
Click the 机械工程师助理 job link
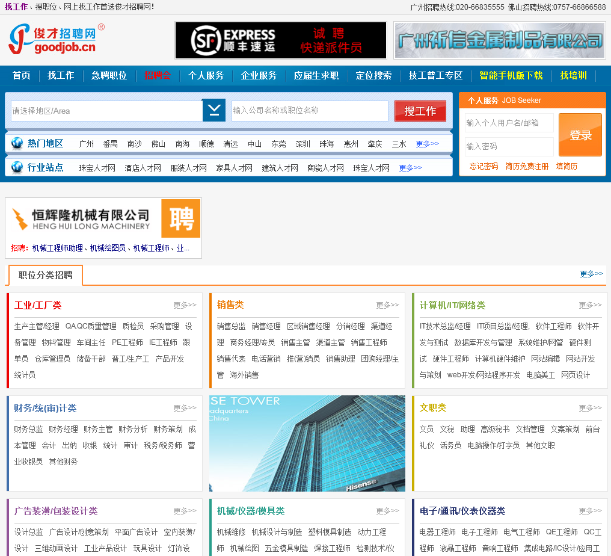click(x=57, y=249)
